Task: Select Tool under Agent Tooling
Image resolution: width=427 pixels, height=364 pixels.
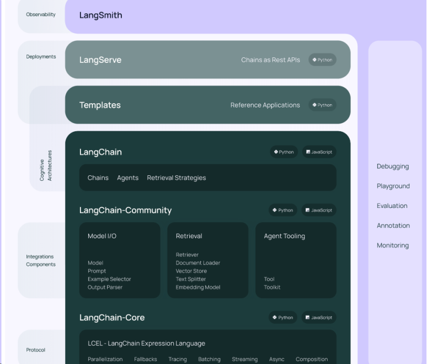Action: pyautogui.click(x=269, y=279)
